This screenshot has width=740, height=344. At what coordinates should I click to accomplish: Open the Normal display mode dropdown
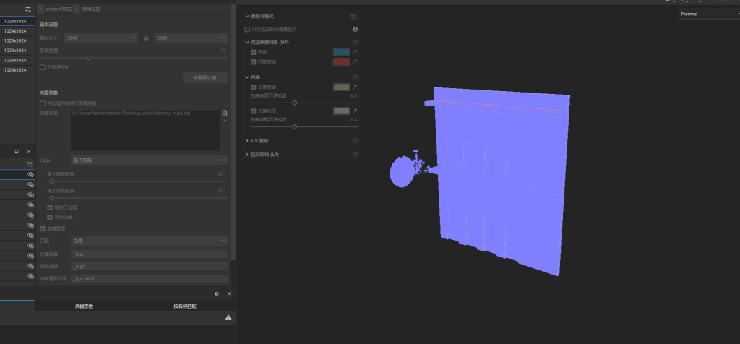710,14
